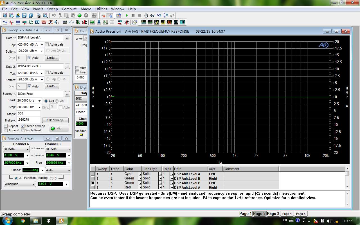
Task: Open the Data Editor table icon
Action: 112,22
